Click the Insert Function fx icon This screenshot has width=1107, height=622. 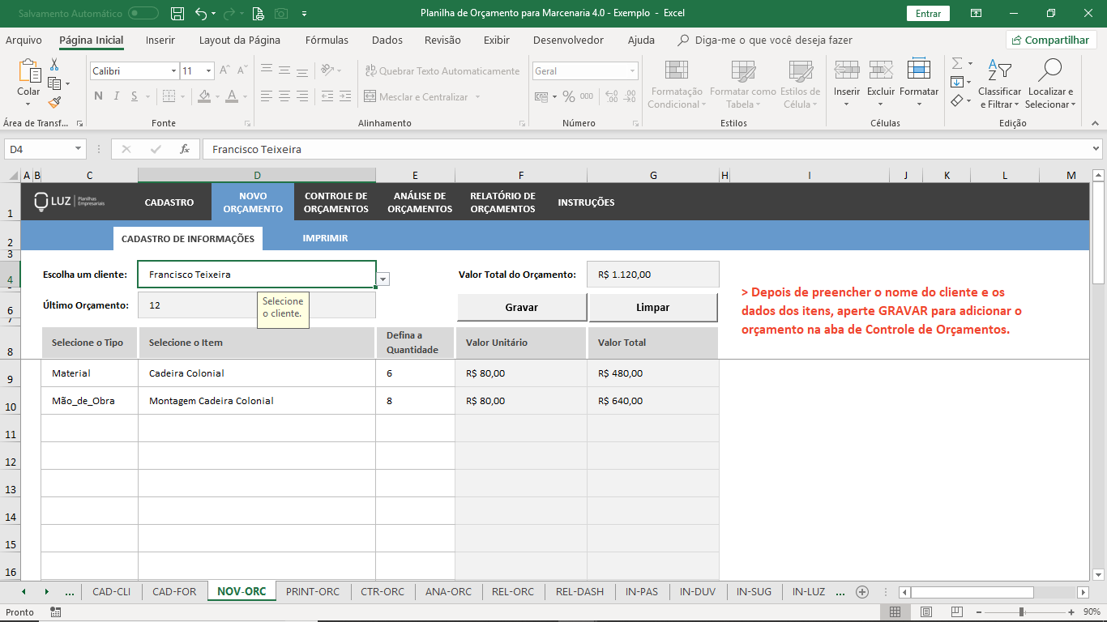(x=185, y=149)
